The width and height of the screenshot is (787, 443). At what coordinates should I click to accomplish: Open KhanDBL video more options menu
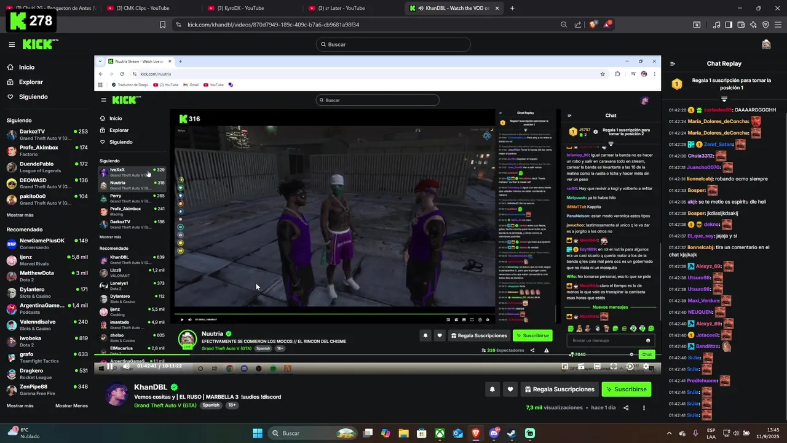click(x=644, y=407)
